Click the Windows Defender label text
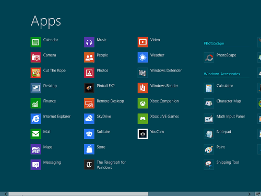Image resolution: width=261 pixels, height=196 pixels. [x=166, y=71]
